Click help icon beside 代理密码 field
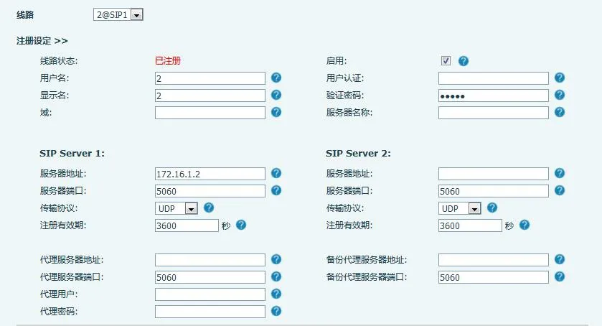The image size is (602, 326). pyautogui.click(x=276, y=311)
